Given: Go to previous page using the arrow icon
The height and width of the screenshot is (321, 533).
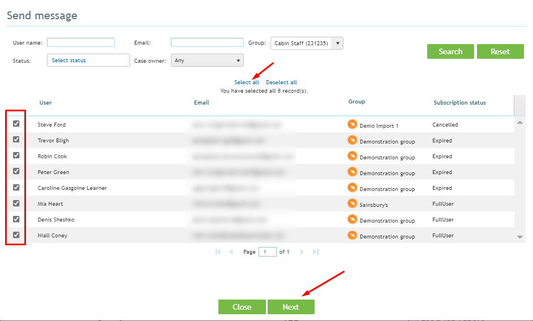Looking at the screenshot, I should (231, 251).
